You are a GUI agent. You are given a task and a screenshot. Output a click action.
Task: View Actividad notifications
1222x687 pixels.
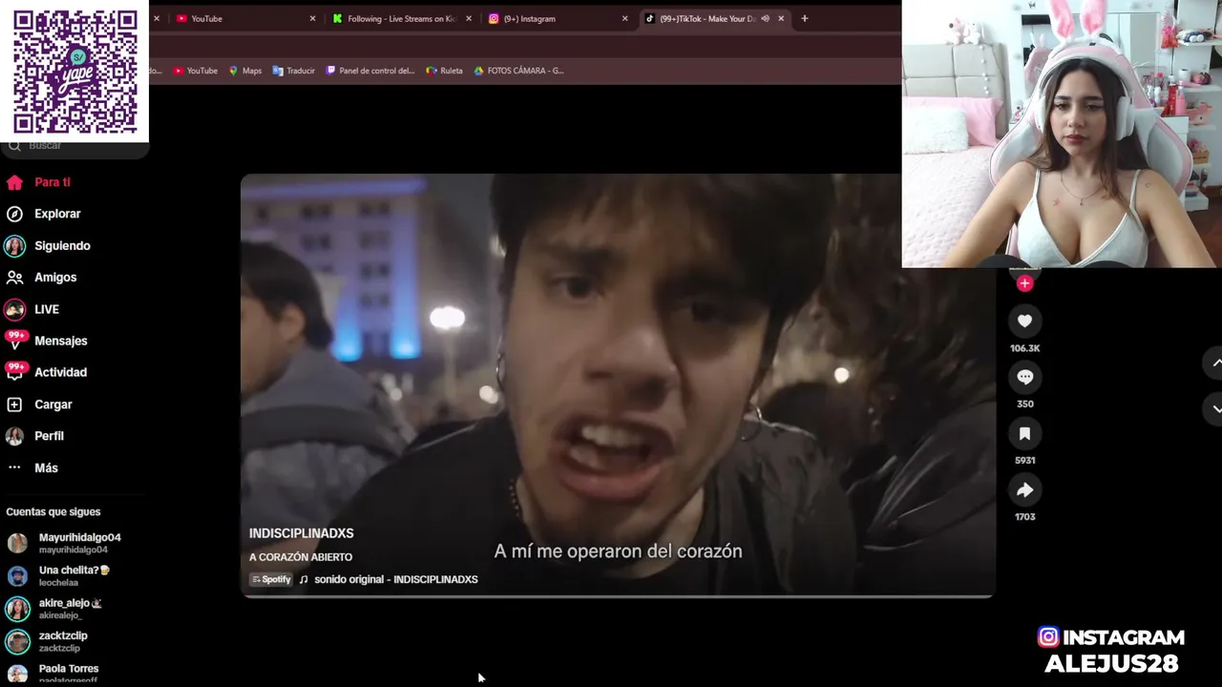click(x=46, y=372)
